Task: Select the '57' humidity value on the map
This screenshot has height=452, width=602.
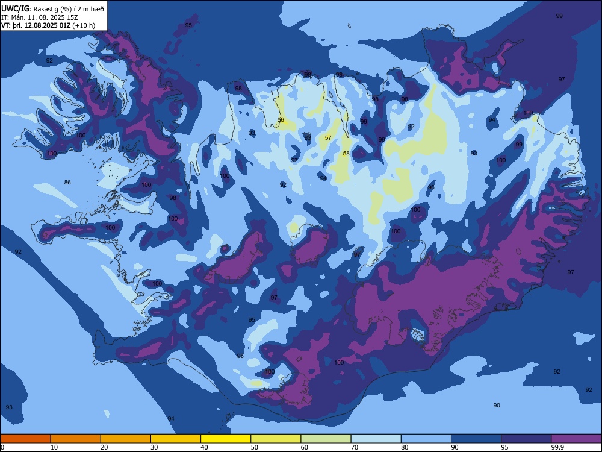Action: [328, 137]
